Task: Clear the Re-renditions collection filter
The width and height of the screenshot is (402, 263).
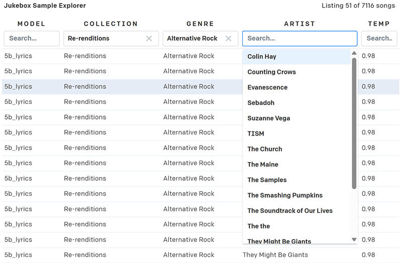Action: [x=149, y=39]
